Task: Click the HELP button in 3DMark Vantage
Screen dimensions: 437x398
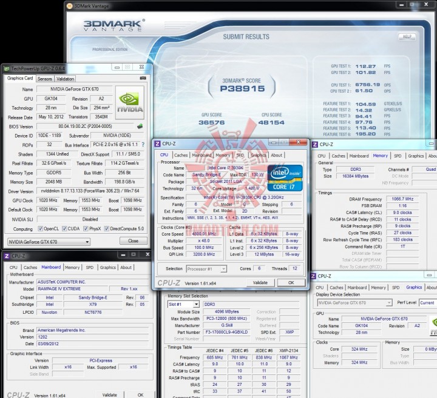Action: tap(407, 36)
